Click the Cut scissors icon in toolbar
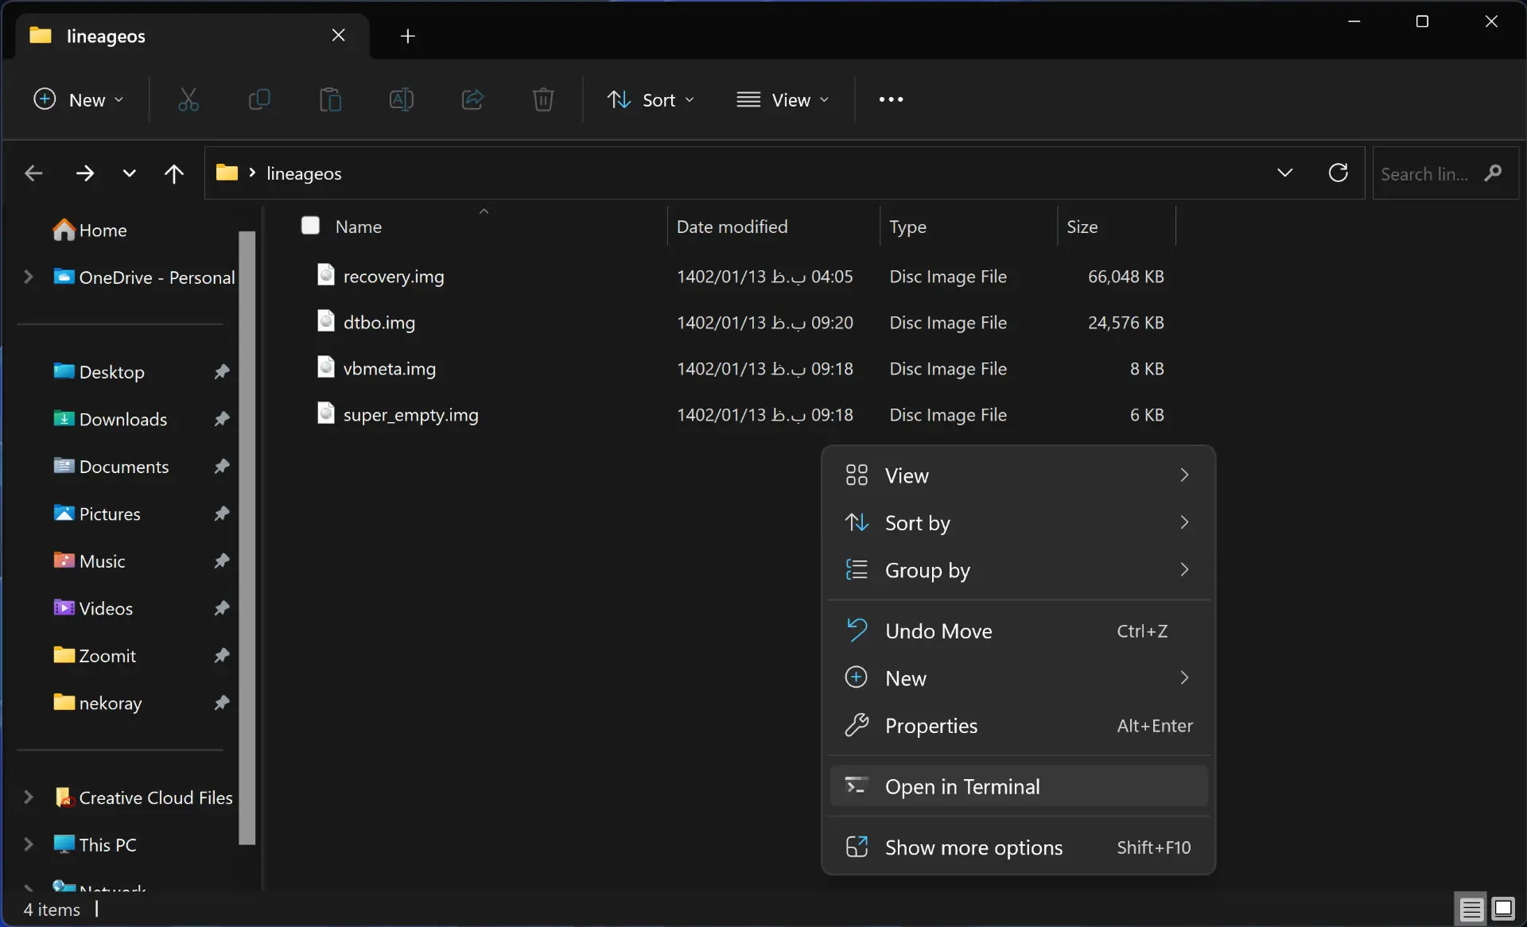Viewport: 1527px width, 927px height. [188, 99]
